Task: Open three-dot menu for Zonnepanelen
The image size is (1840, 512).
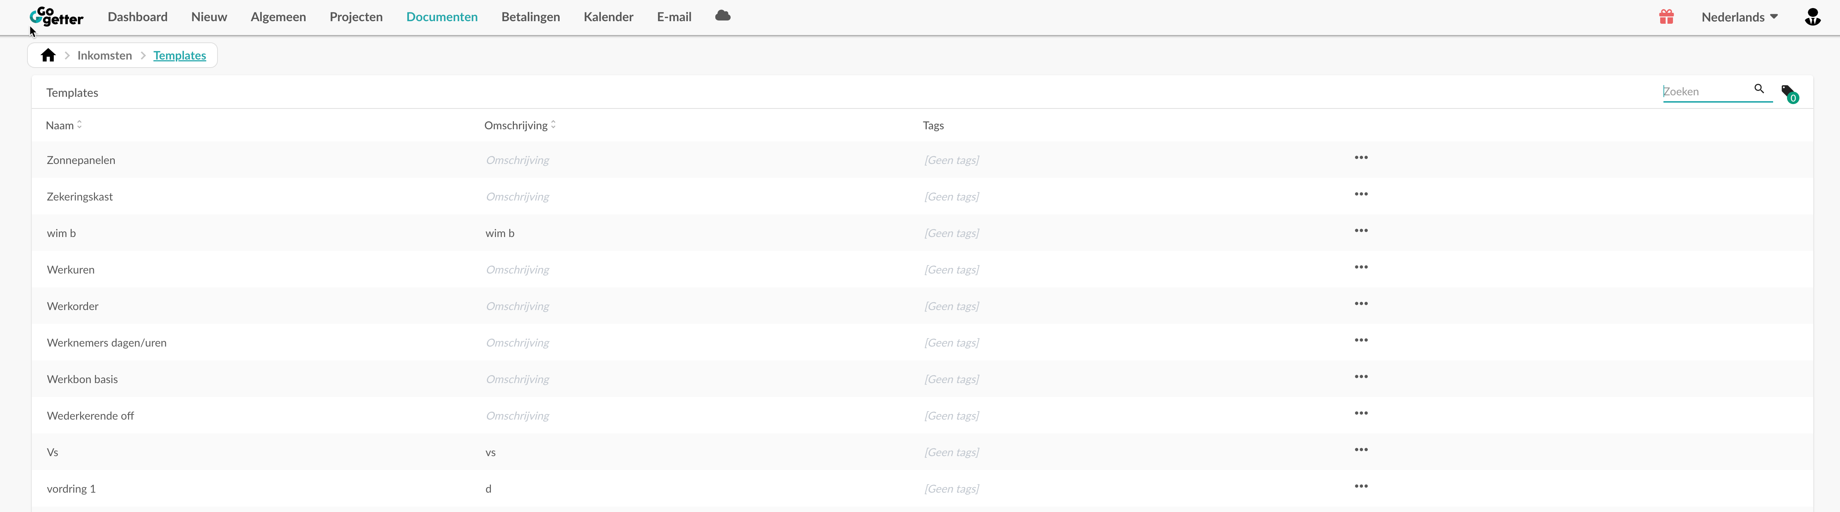Action: point(1361,158)
